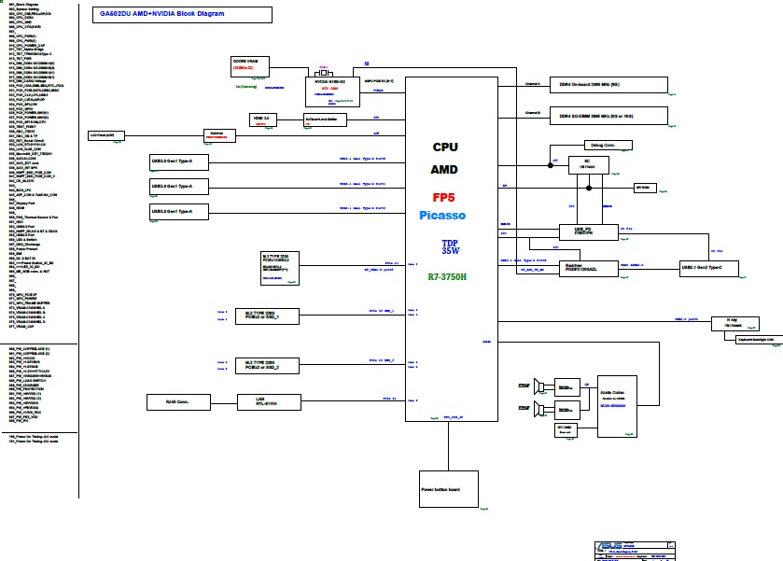Click the EC controller block

(589, 165)
